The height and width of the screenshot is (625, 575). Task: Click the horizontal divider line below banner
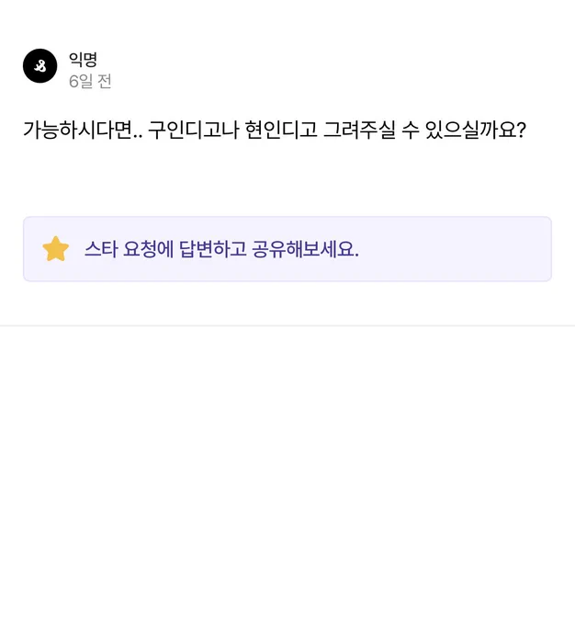pyautogui.click(x=287, y=325)
